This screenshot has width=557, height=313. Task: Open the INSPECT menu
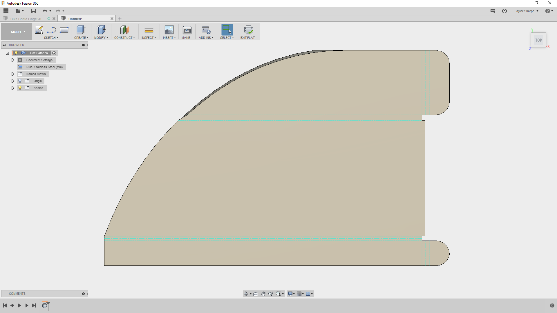149,38
